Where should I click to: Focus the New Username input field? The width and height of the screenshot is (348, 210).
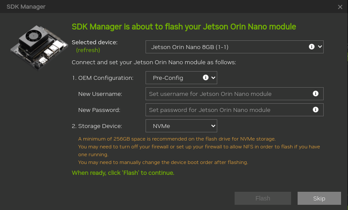(x=234, y=94)
